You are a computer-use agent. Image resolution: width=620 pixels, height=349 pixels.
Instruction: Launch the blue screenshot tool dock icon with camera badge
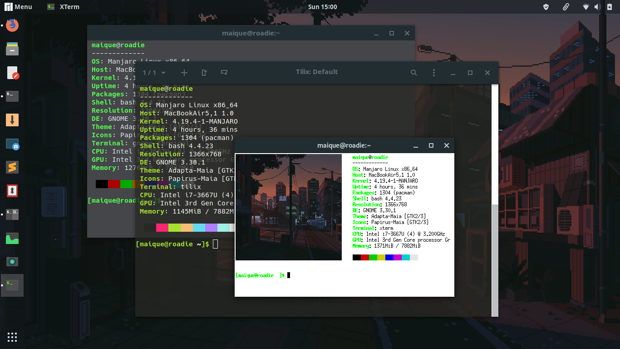coord(12,144)
